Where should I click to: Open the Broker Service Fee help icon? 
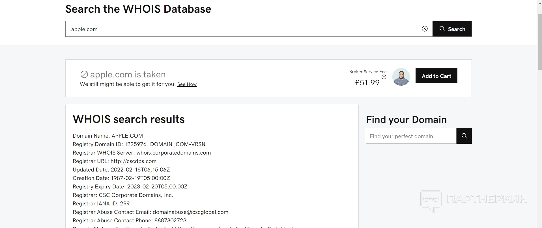coord(384,77)
